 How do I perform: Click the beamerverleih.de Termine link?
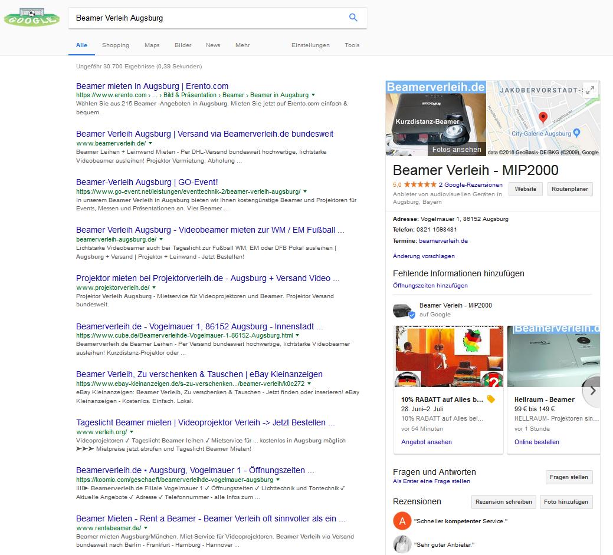[443, 241]
